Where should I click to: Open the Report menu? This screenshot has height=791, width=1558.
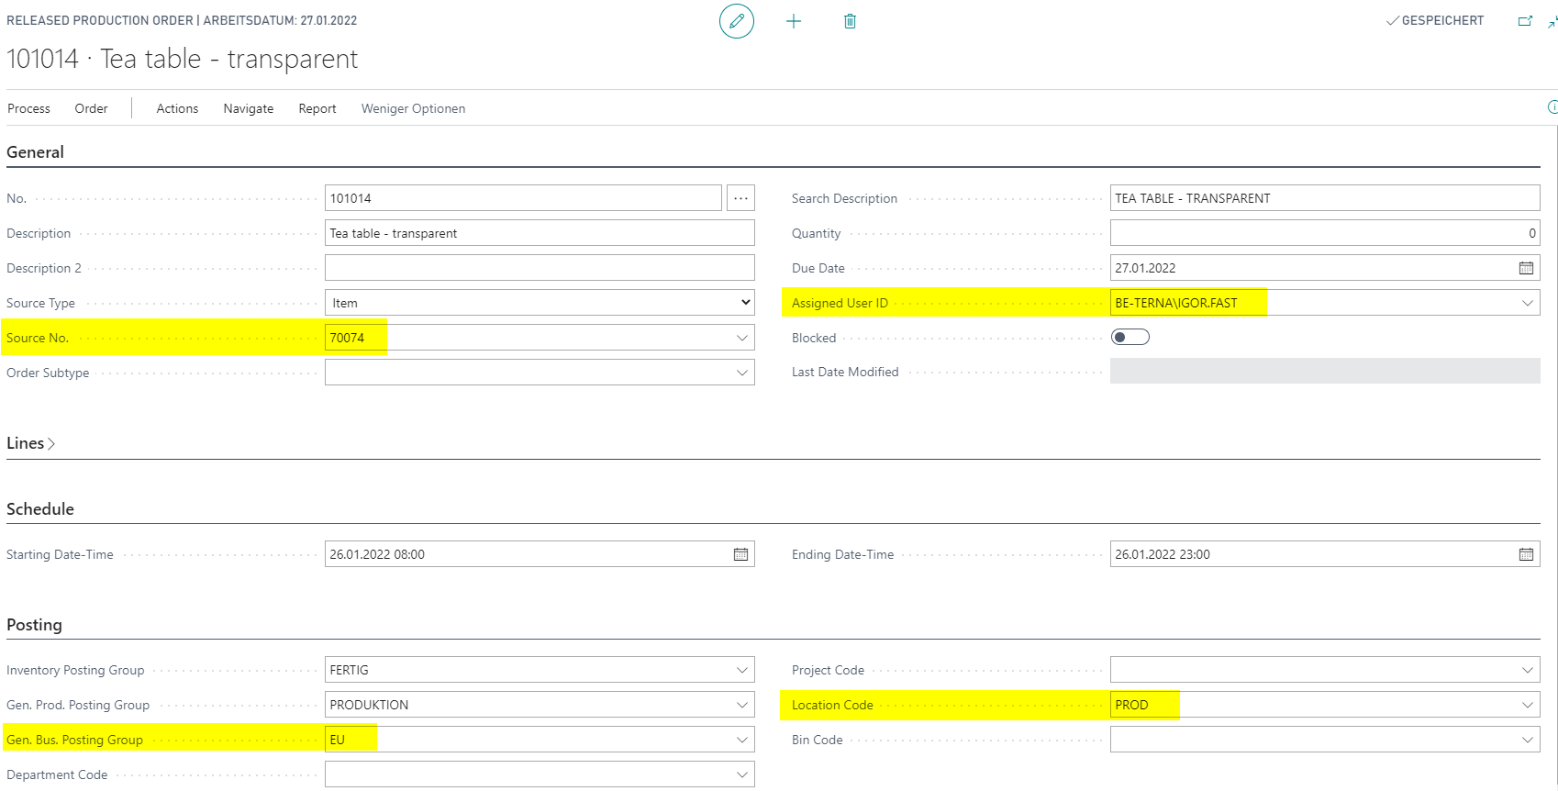[317, 108]
